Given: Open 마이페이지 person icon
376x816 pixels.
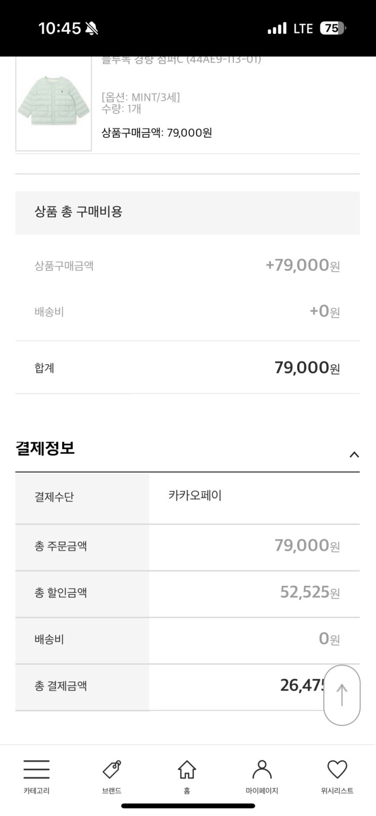Looking at the screenshot, I should [262, 770].
